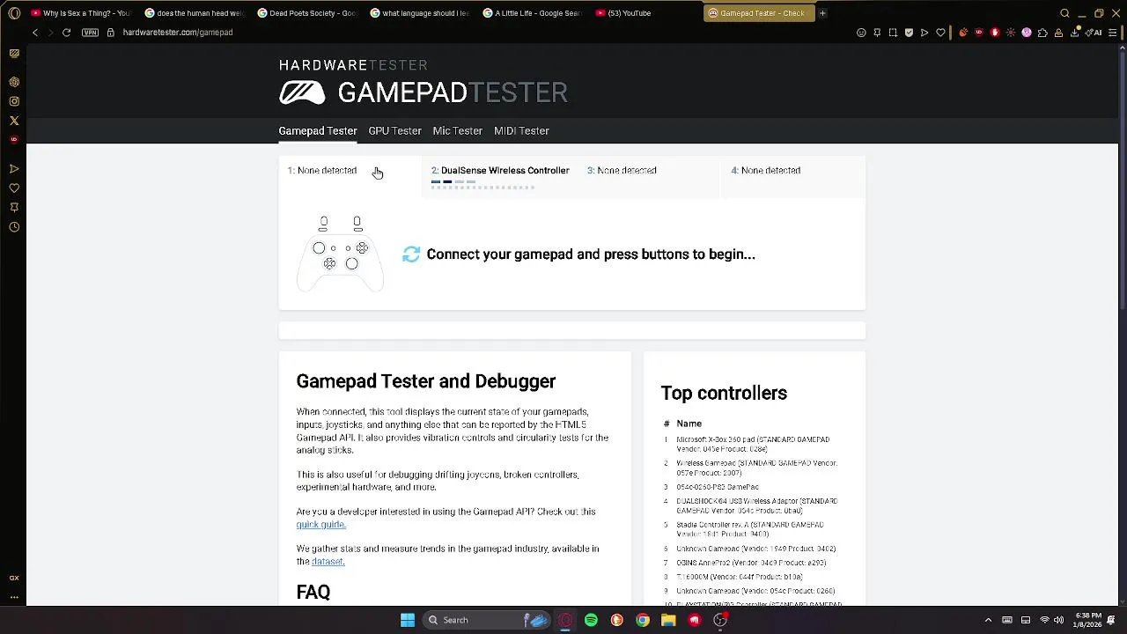Open the GPU Tester page
The width and height of the screenshot is (1127, 634).
[394, 130]
